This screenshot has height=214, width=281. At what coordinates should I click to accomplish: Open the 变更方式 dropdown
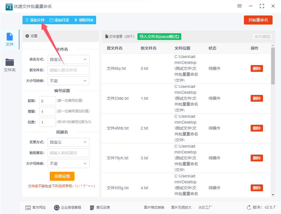[69, 142]
